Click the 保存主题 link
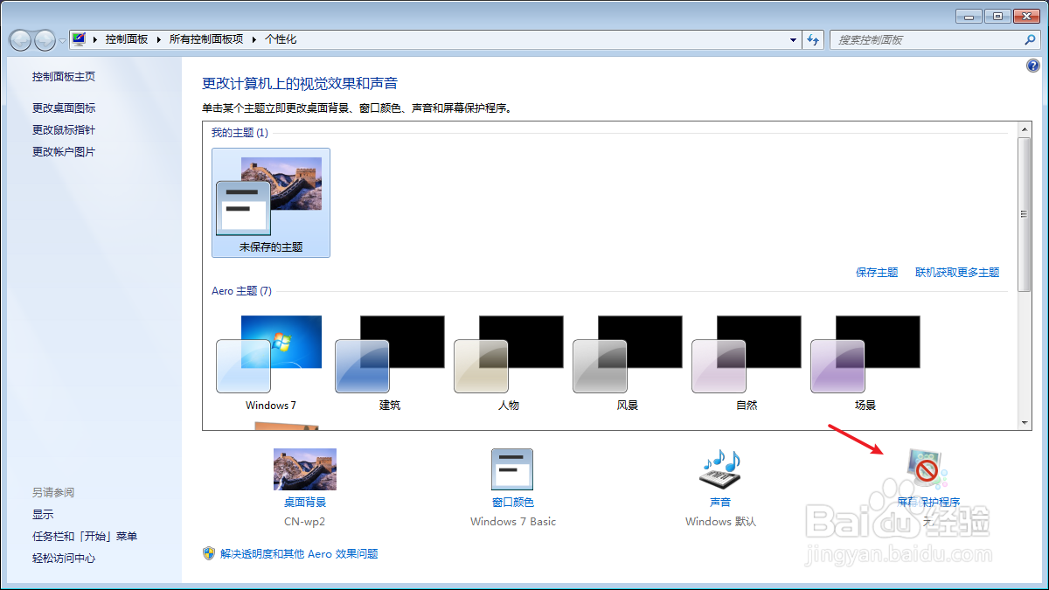Screen dimensions: 1049x590 [x=877, y=272]
